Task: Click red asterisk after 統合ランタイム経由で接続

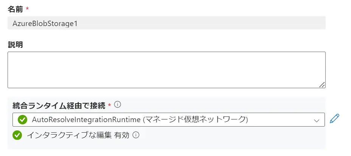Action: pyautogui.click(x=109, y=106)
